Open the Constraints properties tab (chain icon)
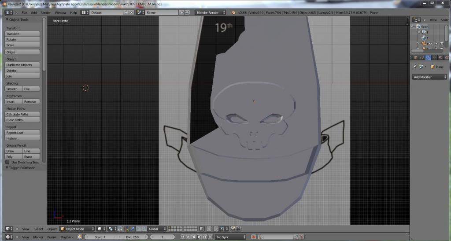The image size is (451, 241). (422, 58)
